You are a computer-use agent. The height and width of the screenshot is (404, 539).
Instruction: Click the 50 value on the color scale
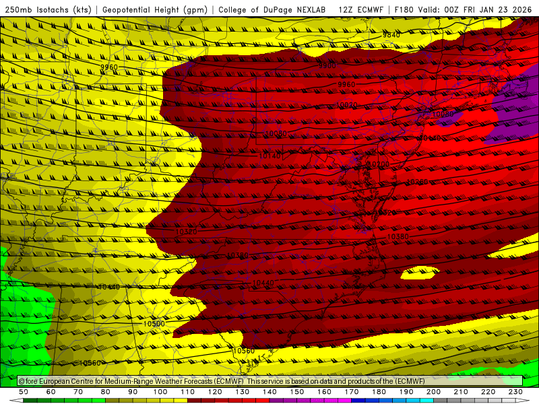coord(24,392)
